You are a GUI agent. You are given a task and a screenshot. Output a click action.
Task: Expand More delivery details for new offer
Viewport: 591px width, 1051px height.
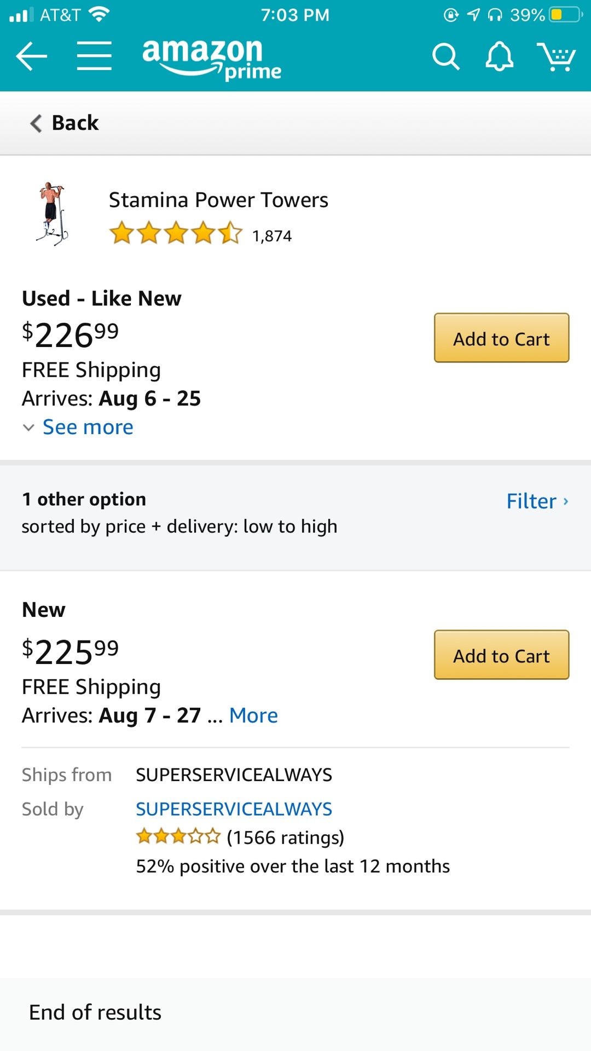pyautogui.click(x=253, y=715)
